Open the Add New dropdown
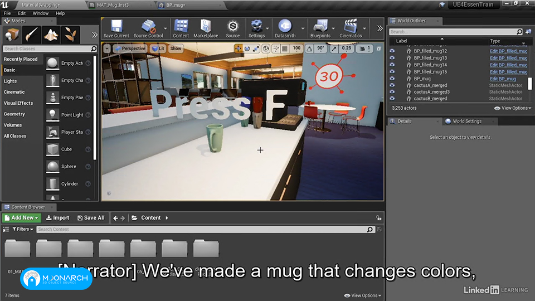Viewport: 535px width, 301px height. click(21, 218)
